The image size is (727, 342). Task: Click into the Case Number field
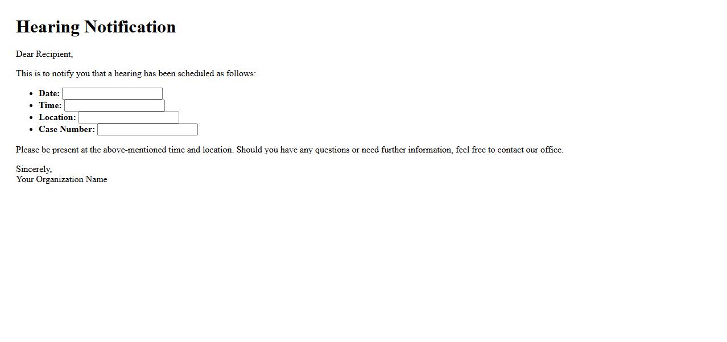pos(147,129)
